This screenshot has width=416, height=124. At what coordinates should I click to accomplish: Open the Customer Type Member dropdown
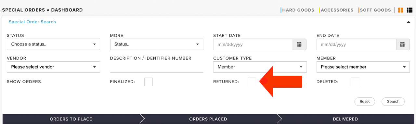click(260, 67)
